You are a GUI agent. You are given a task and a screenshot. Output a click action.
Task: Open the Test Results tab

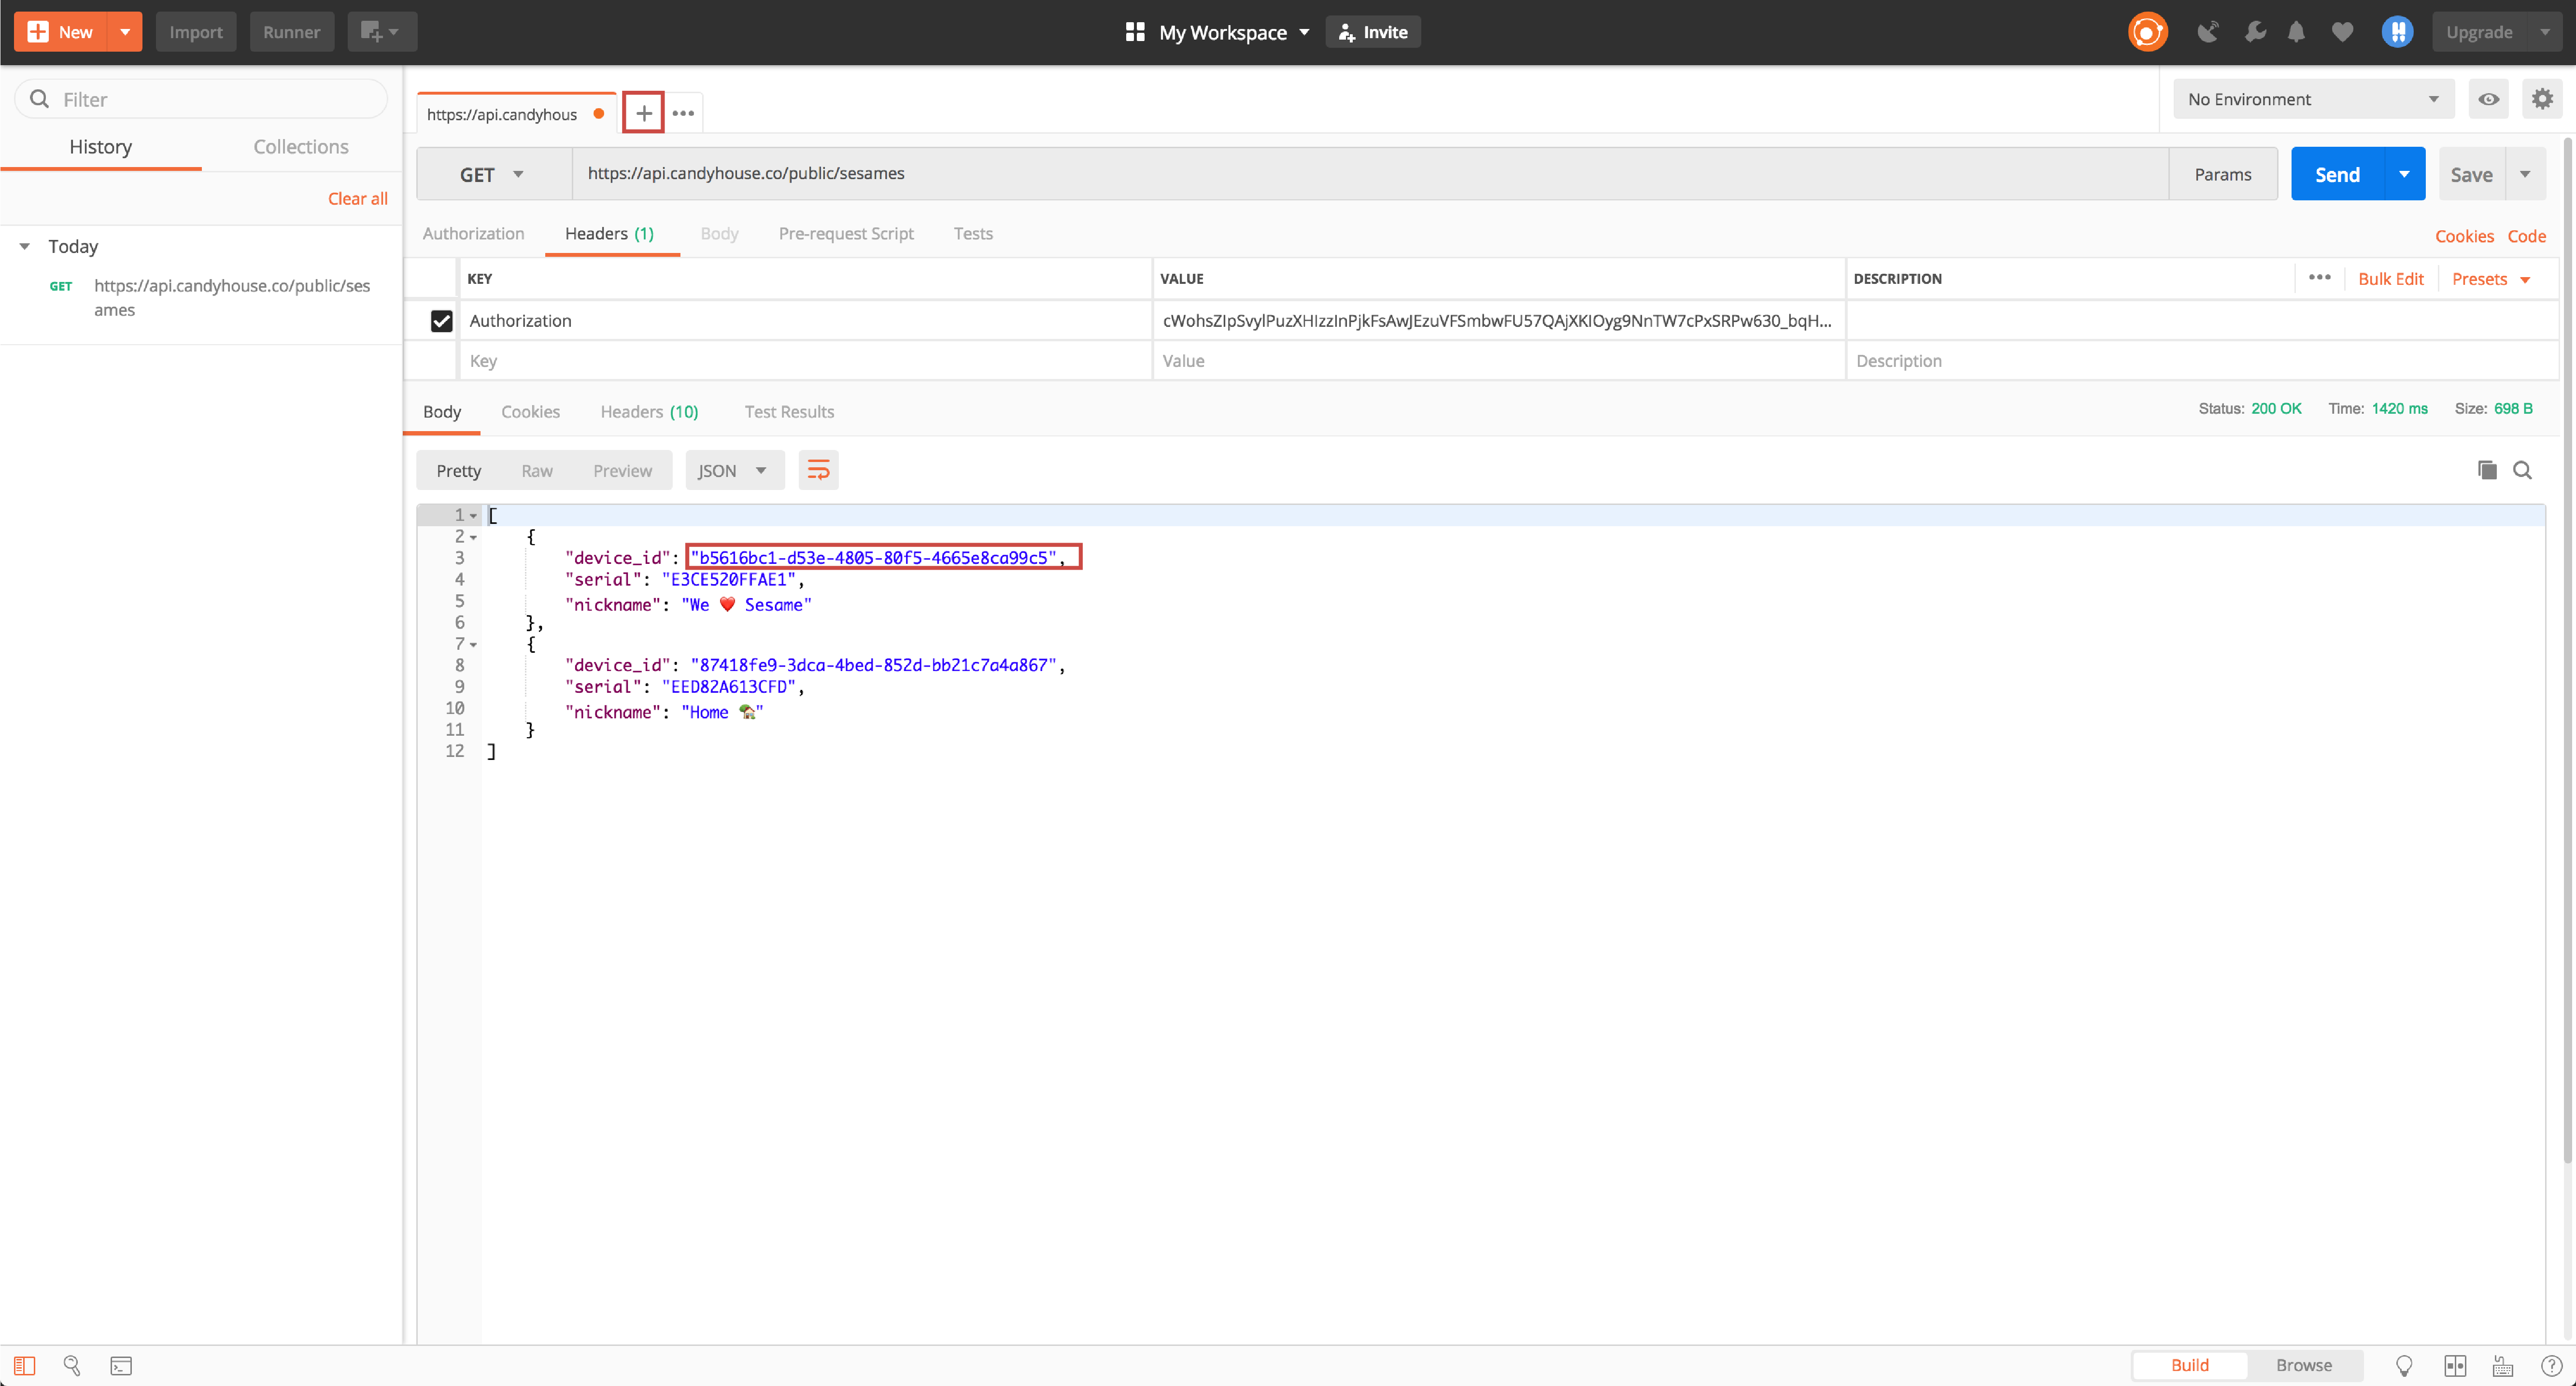789,412
